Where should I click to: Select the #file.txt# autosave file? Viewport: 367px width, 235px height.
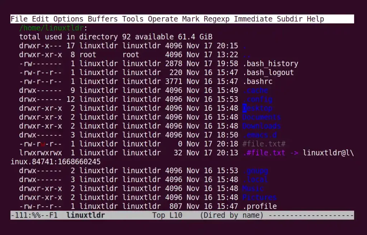(x=264, y=144)
